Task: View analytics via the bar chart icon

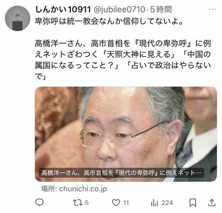Action: pos(154,202)
